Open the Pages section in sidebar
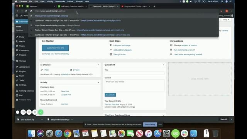 click(22, 46)
